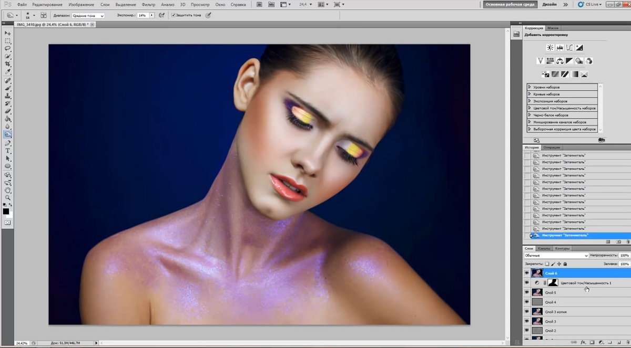Choose the Zoom magnifier tool

8,197
